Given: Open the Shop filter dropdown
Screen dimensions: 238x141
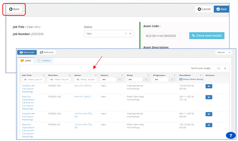Looking at the screenshot, I should point(138,80).
